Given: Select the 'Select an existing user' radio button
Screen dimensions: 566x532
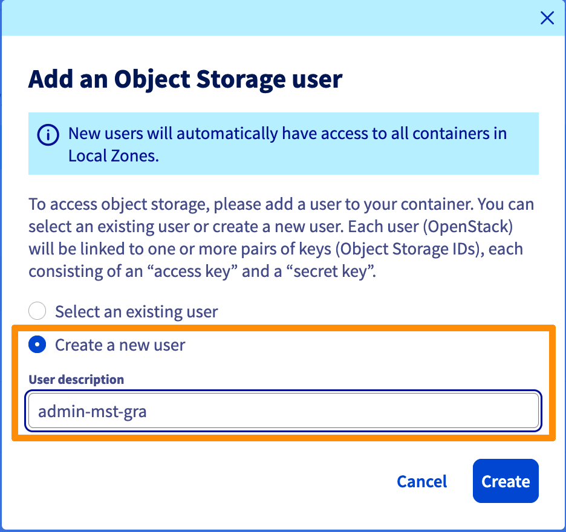Looking at the screenshot, I should [37, 311].
